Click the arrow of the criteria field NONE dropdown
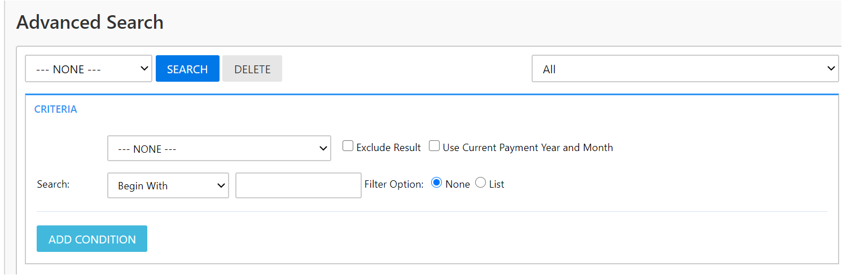 323,149
